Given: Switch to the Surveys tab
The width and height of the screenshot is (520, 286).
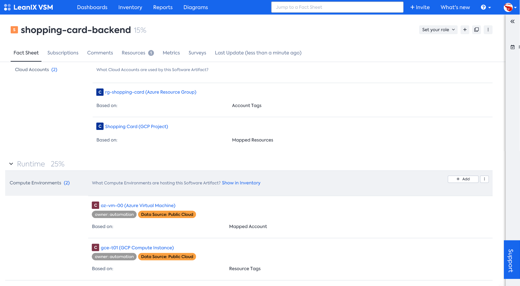Looking at the screenshot, I should click(197, 53).
